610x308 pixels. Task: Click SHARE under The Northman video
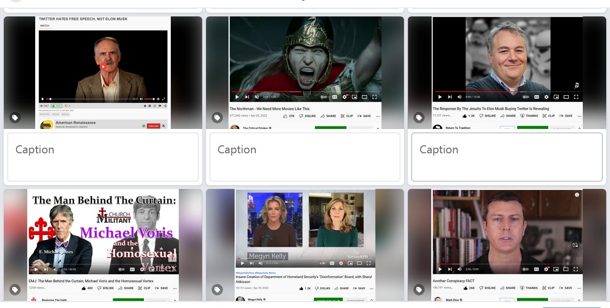(328, 116)
